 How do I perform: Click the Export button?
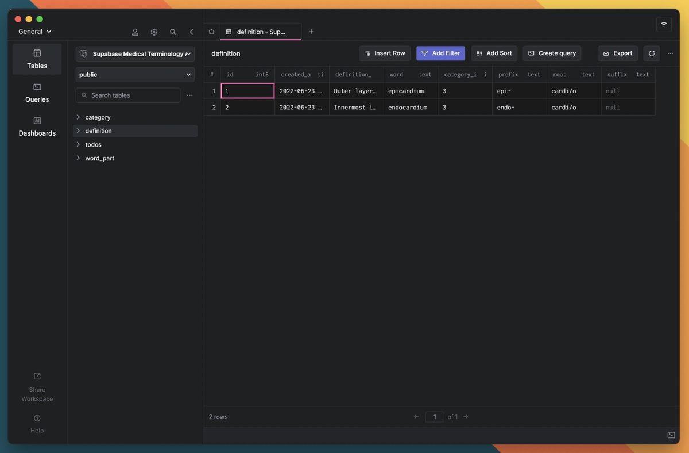tap(617, 53)
